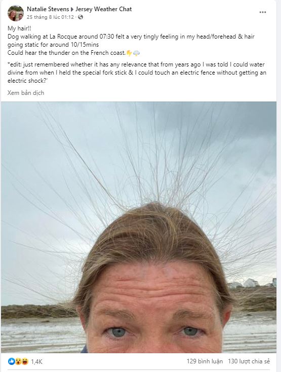The image size is (281, 372).
Task: Click the rain cloud emoji in post
Action: click(136, 53)
